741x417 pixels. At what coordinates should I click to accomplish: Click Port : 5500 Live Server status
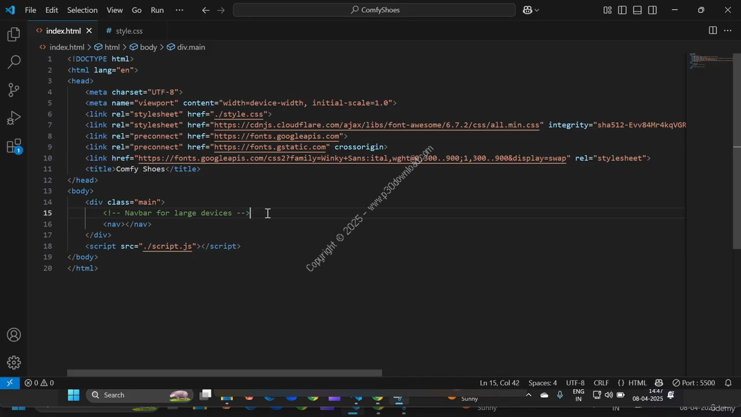[x=694, y=383]
